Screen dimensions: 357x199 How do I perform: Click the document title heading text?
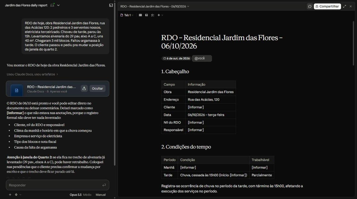(x=222, y=42)
